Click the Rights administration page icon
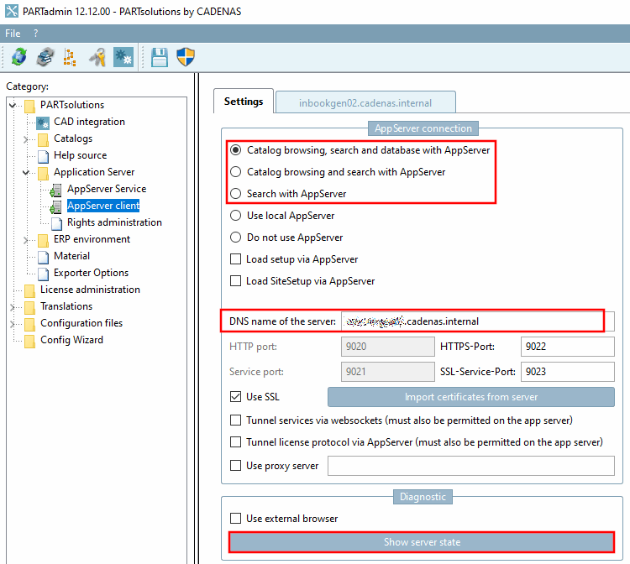Image resolution: width=630 pixels, height=564 pixels. point(56,223)
